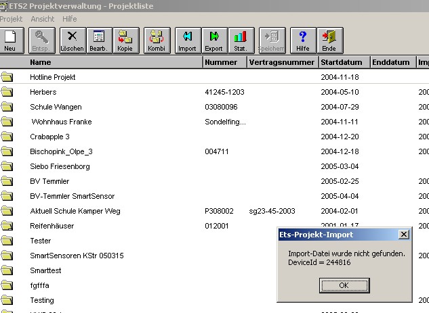This screenshot has width=429, height=313.
Task: Open the Stat. statistics icon
Action: point(240,40)
